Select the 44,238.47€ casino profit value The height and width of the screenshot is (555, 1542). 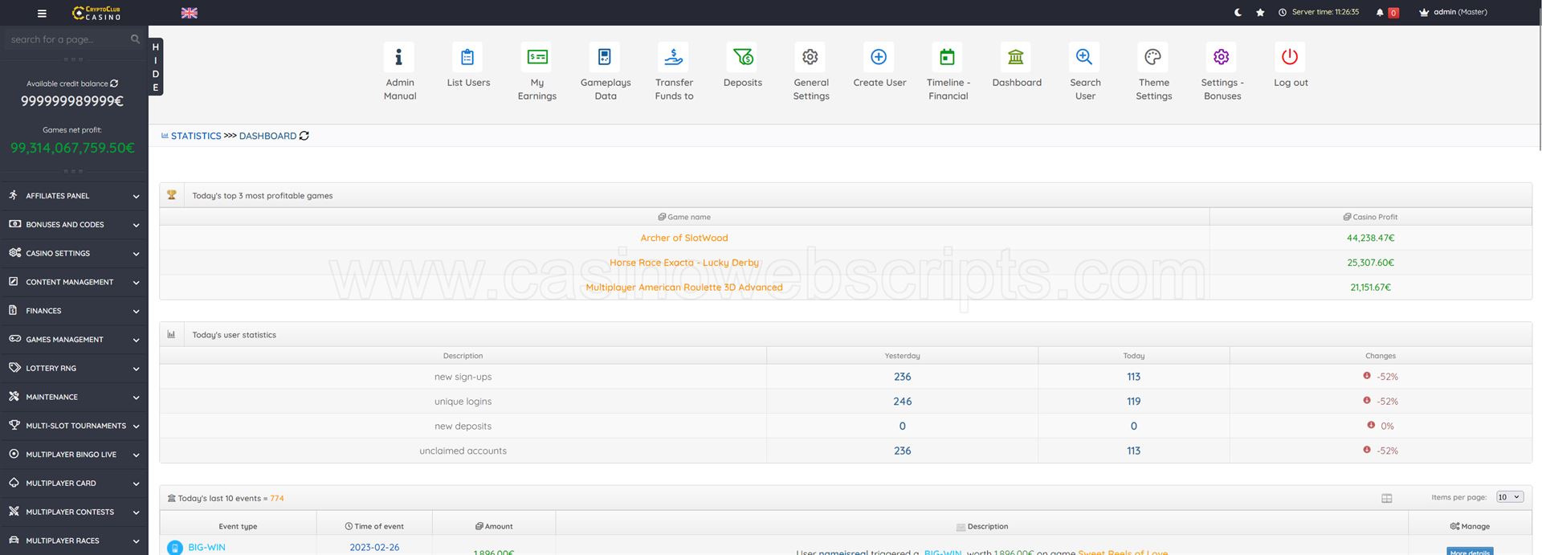[x=1370, y=238]
